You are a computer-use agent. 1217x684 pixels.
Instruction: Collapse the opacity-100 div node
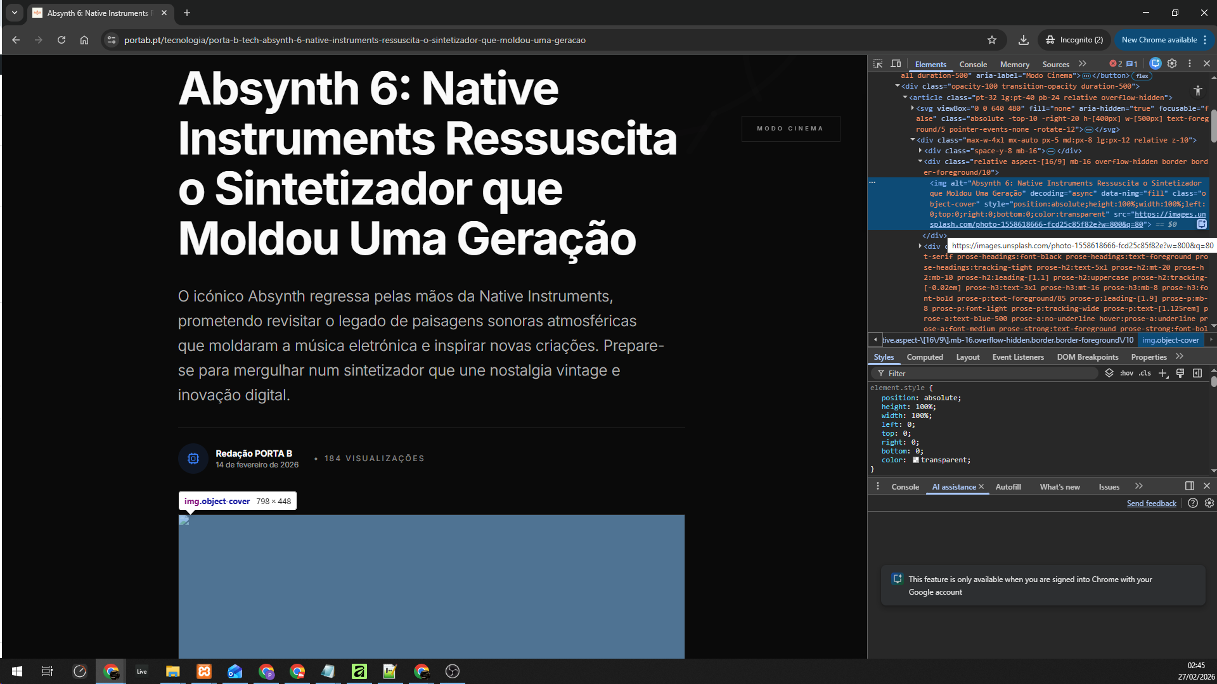pyautogui.click(x=898, y=86)
